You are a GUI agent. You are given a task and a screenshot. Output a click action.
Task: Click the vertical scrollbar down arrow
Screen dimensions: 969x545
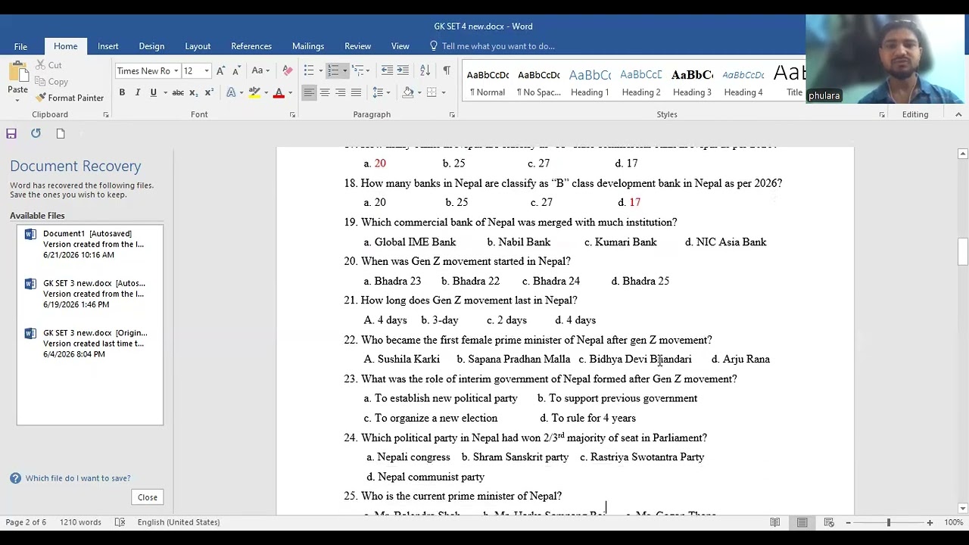pos(963,509)
